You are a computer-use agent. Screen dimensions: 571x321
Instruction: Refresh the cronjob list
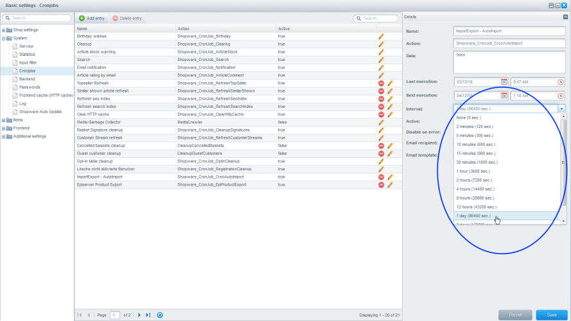tap(160, 315)
